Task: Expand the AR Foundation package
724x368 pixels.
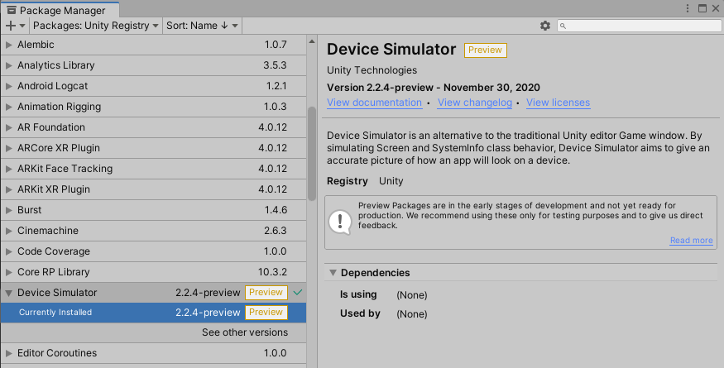Action: [x=9, y=127]
